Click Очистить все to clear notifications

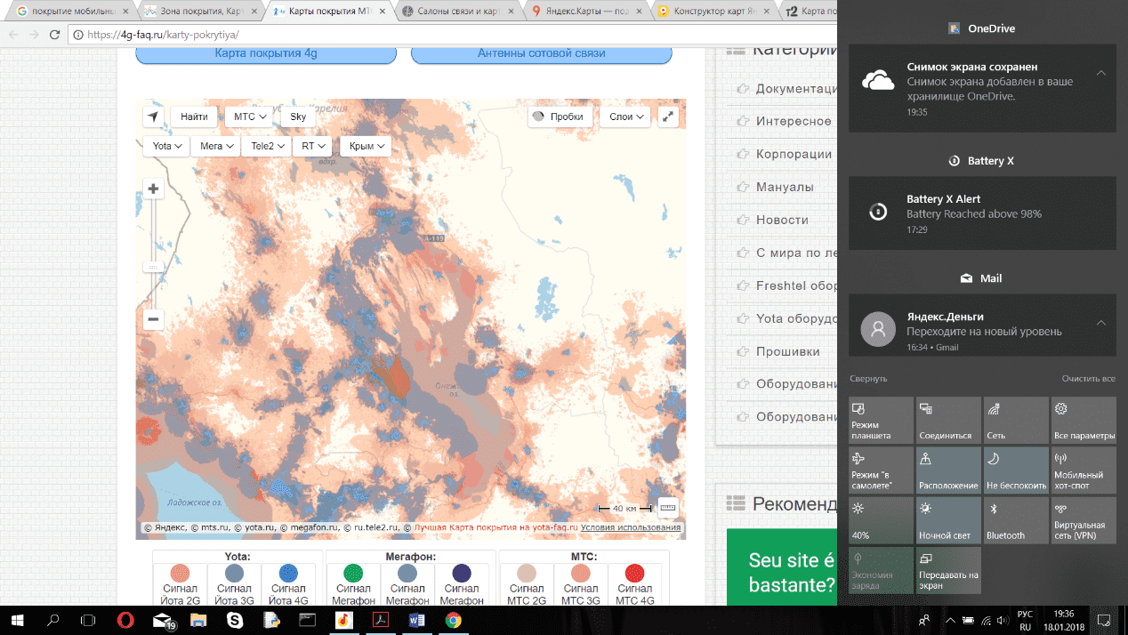coord(1088,379)
